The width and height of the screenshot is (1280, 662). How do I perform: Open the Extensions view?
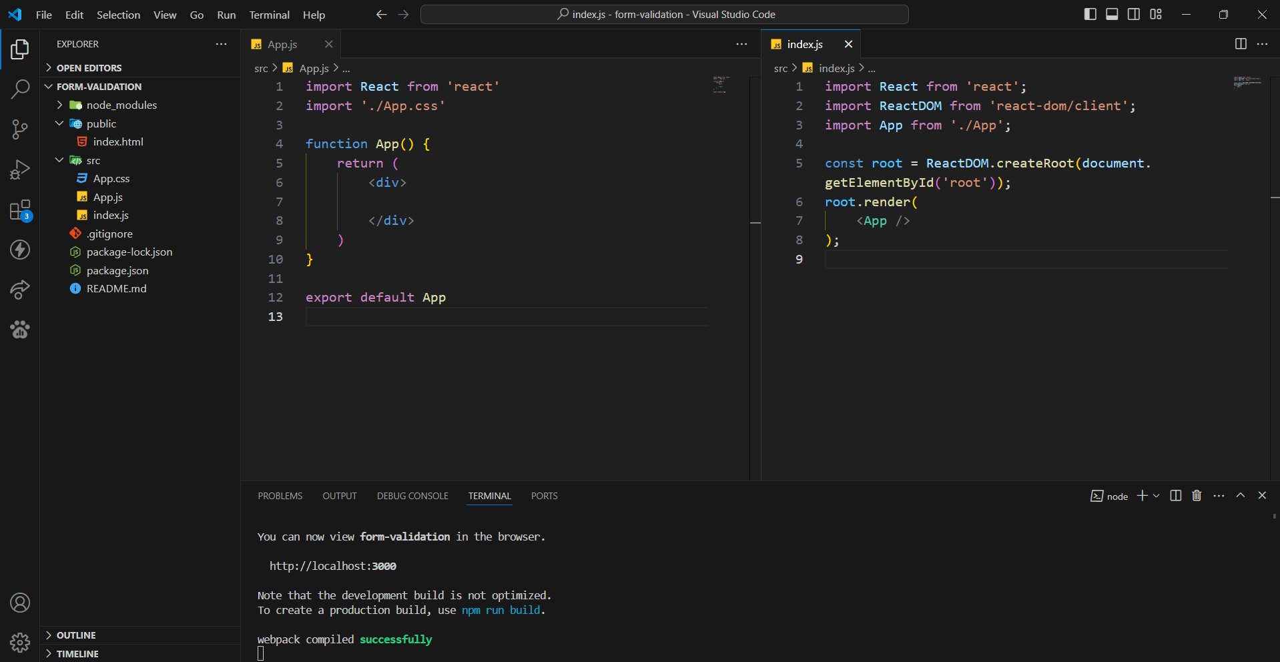click(20, 210)
